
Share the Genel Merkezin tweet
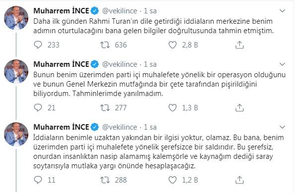pos(239,108)
